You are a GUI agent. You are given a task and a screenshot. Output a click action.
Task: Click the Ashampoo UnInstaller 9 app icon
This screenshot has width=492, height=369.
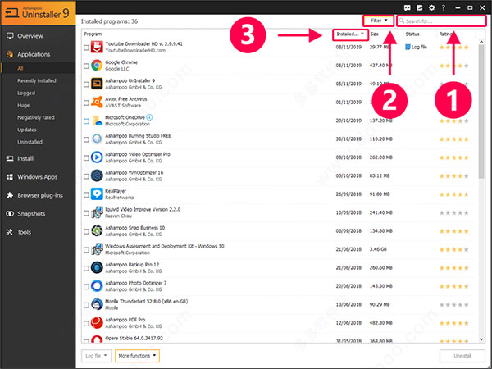point(97,84)
